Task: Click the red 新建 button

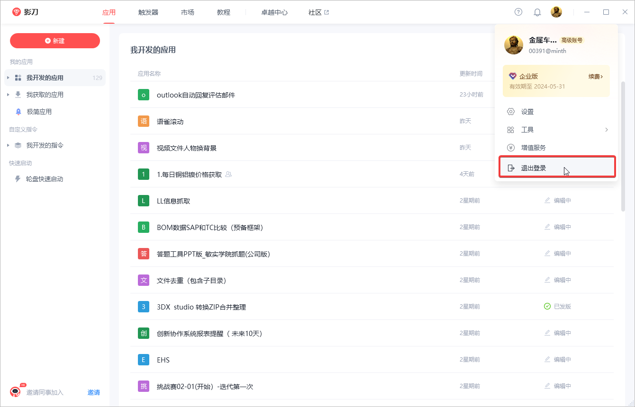Action: click(x=55, y=41)
